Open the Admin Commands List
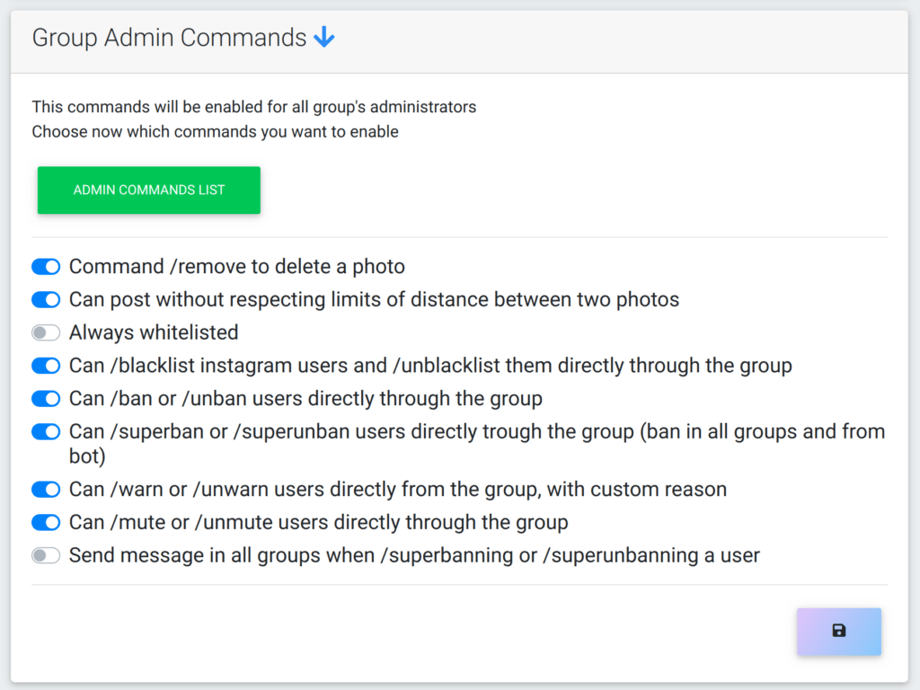Image resolution: width=920 pixels, height=690 pixels. tap(149, 190)
